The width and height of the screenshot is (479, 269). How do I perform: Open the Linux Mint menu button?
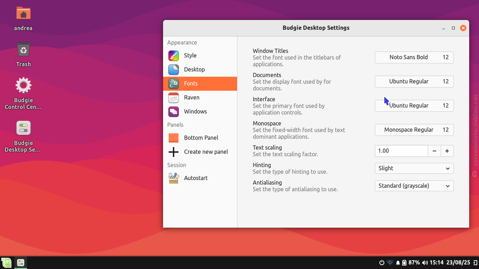6,263
